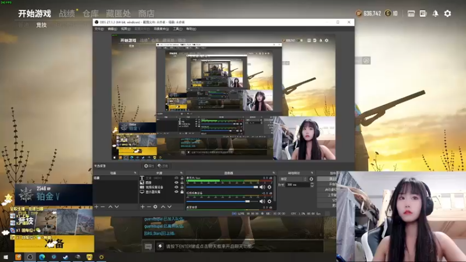Open the Edit menu in OBS
The image size is (466, 262).
(x=112, y=29)
